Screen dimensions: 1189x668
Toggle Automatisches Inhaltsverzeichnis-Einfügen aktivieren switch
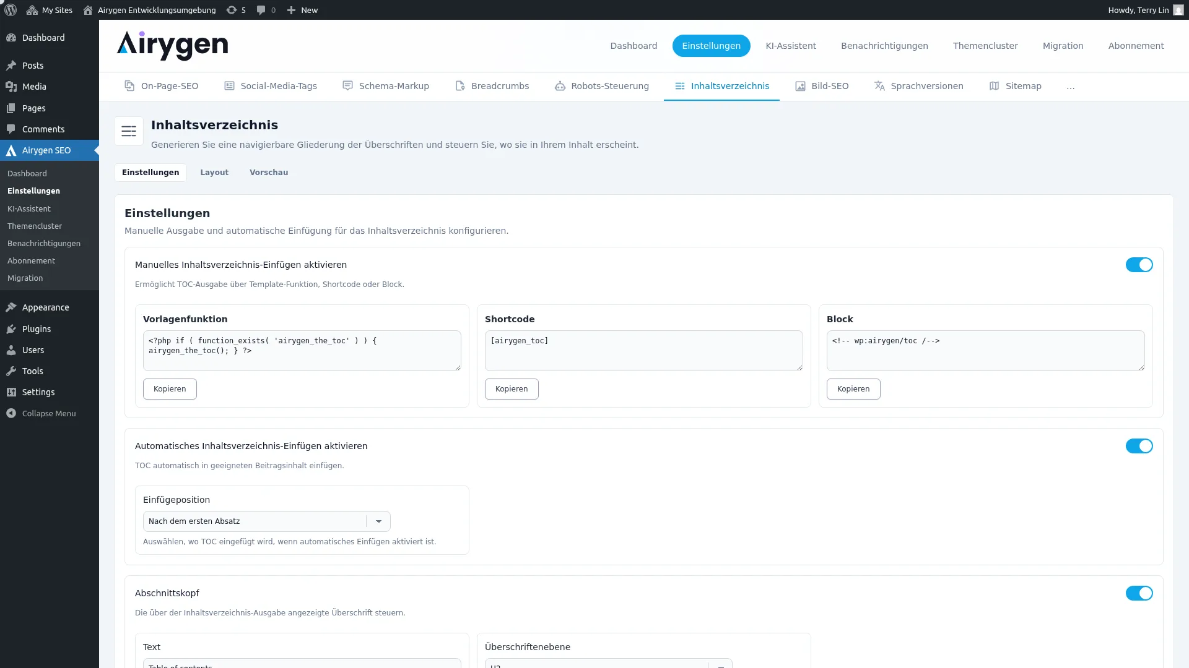point(1139,446)
